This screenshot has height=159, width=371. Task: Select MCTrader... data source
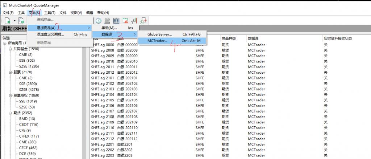click(x=172, y=41)
